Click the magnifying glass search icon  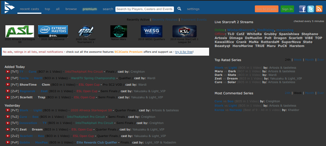179,9
